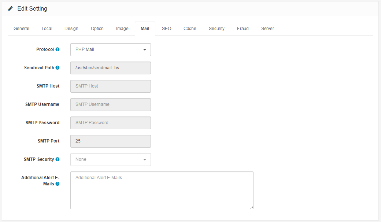Switch to the General tab
Image resolution: width=381 pixels, height=222 pixels.
click(x=21, y=28)
